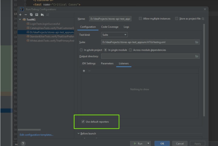The image size is (218, 146).
Task: Select WhiteLabelsTests.verifyThatPrimaryAnd configuration
Action: pyautogui.click(x=50, y=41)
